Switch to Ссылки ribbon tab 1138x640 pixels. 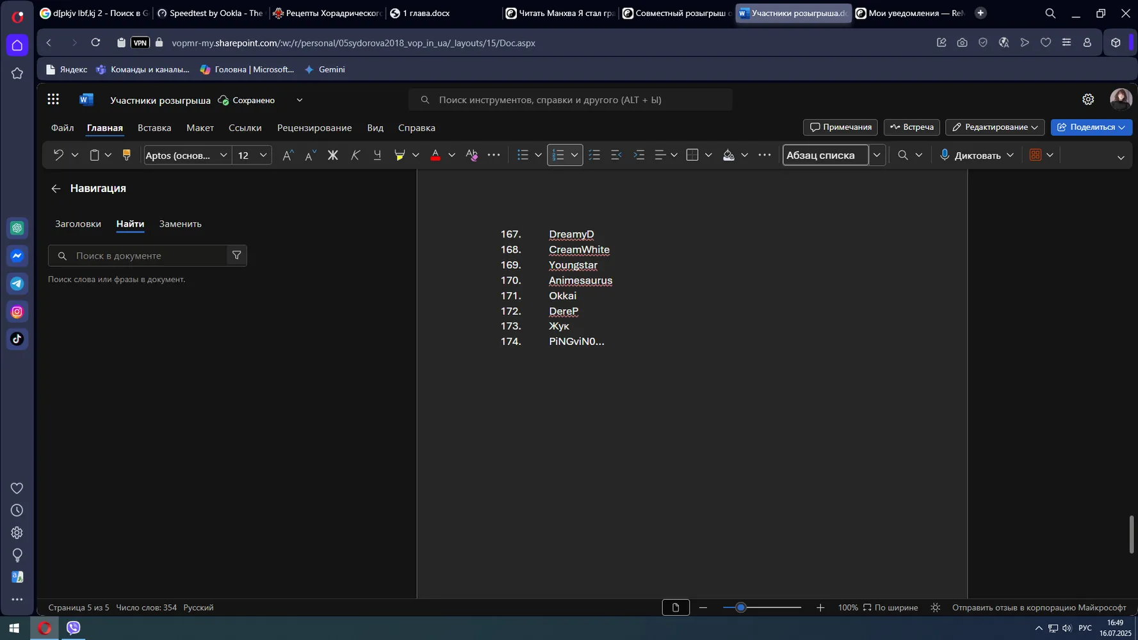pyautogui.click(x=245, y=127)
